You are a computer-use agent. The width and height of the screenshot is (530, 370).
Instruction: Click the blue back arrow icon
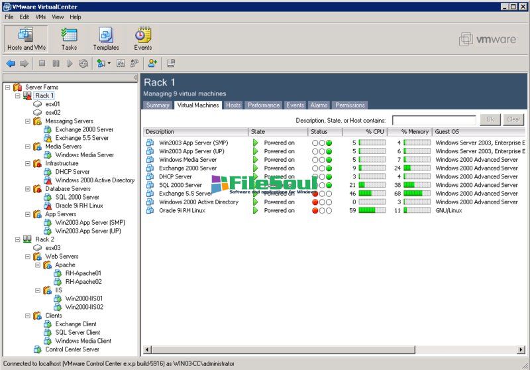coord(11,64)
